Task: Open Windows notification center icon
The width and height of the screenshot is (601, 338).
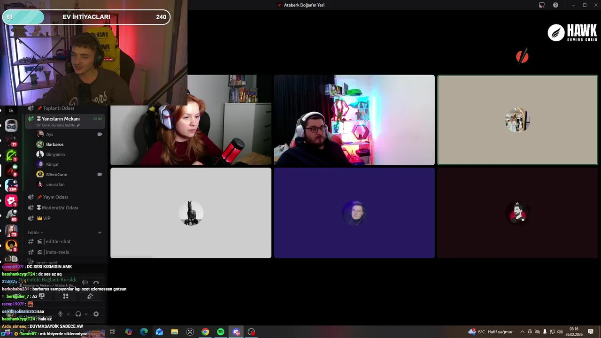Action: click(x=591, y=332)
